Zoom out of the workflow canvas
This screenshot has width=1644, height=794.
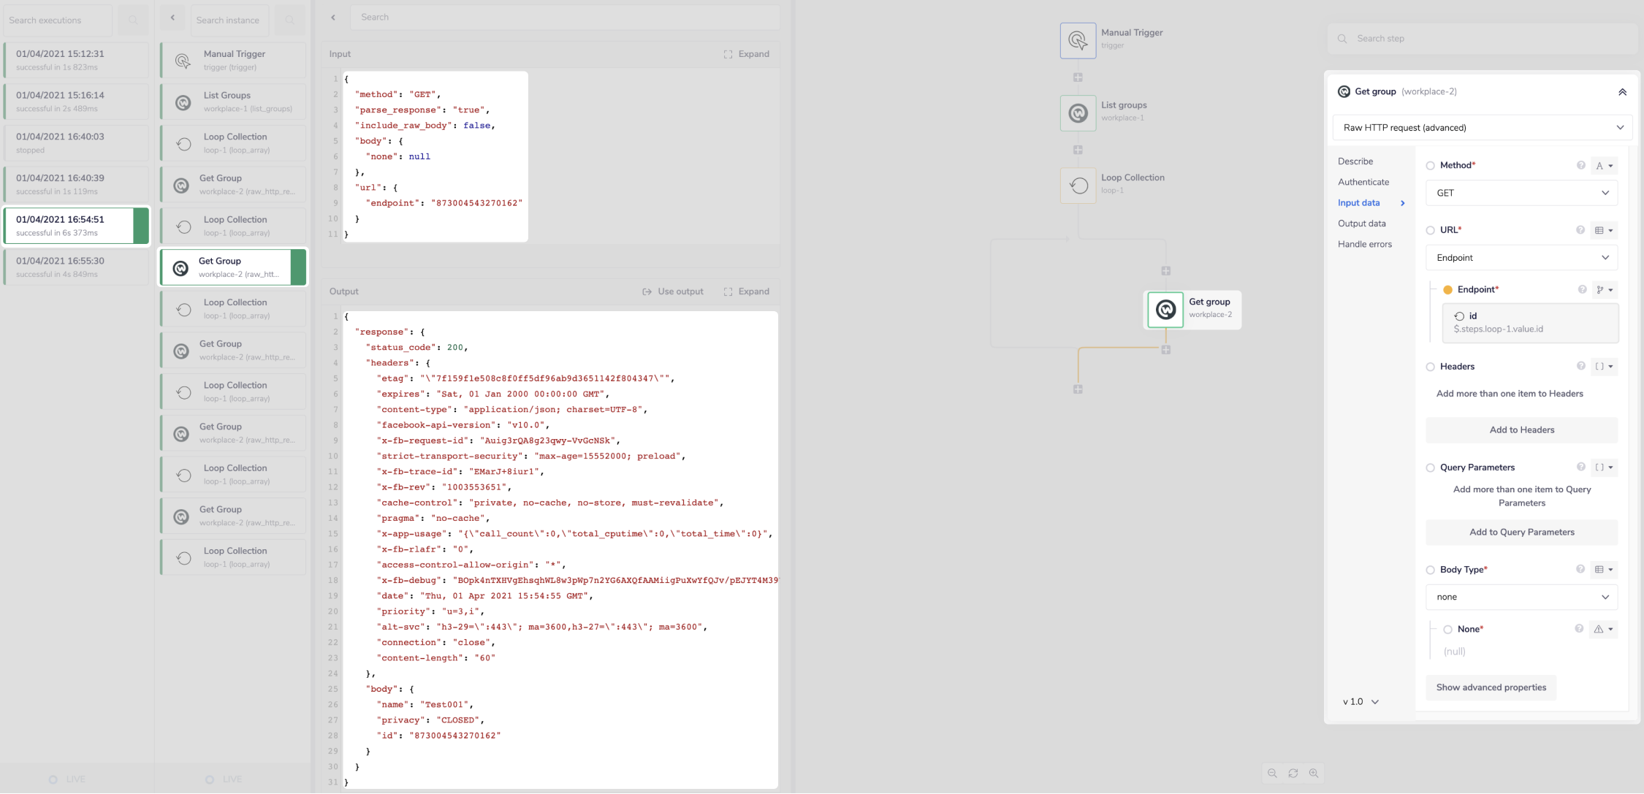pyautogui.click(x=1273, y=773)
